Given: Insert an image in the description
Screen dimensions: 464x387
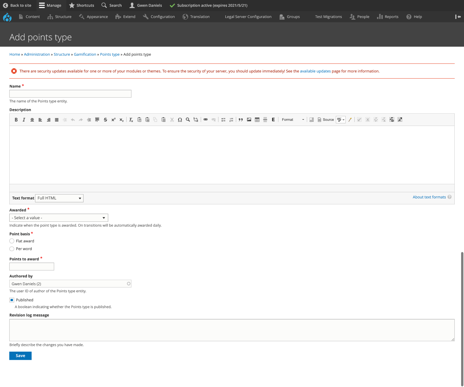Looking at the screenshot, I should [249, 120].
